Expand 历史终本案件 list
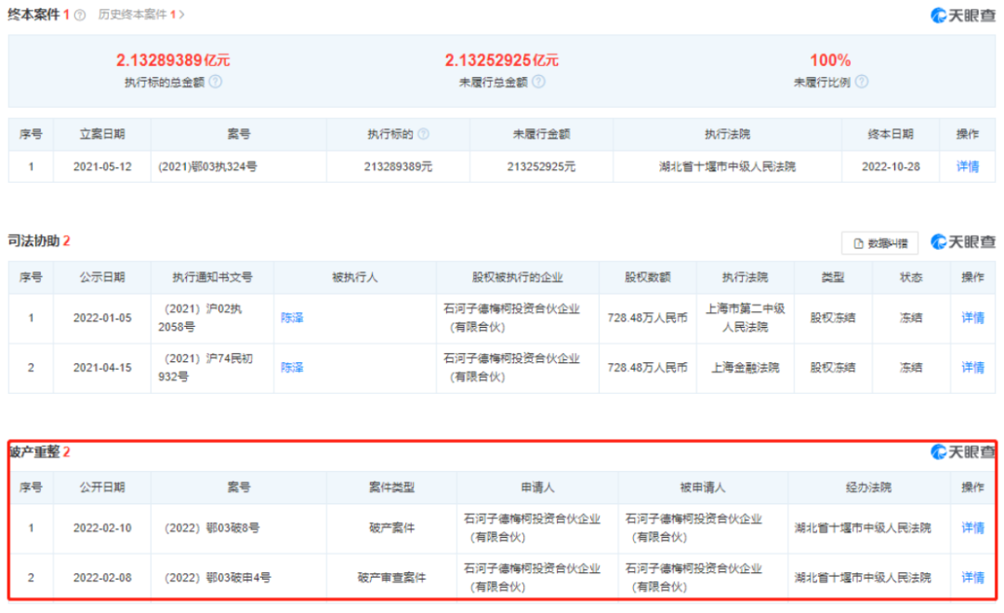1004x613 pixels. (x=141, y=15)
